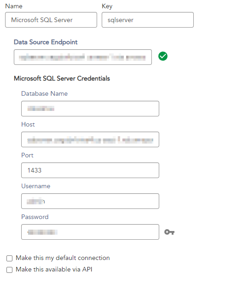The height and width of the screenshot is (283, 243).
Task: Focus the Name input field
Action: 51,20
